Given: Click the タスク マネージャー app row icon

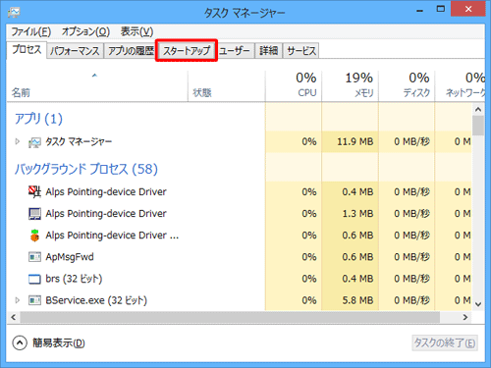Looking at the screenshot, I should click(34, 142).
